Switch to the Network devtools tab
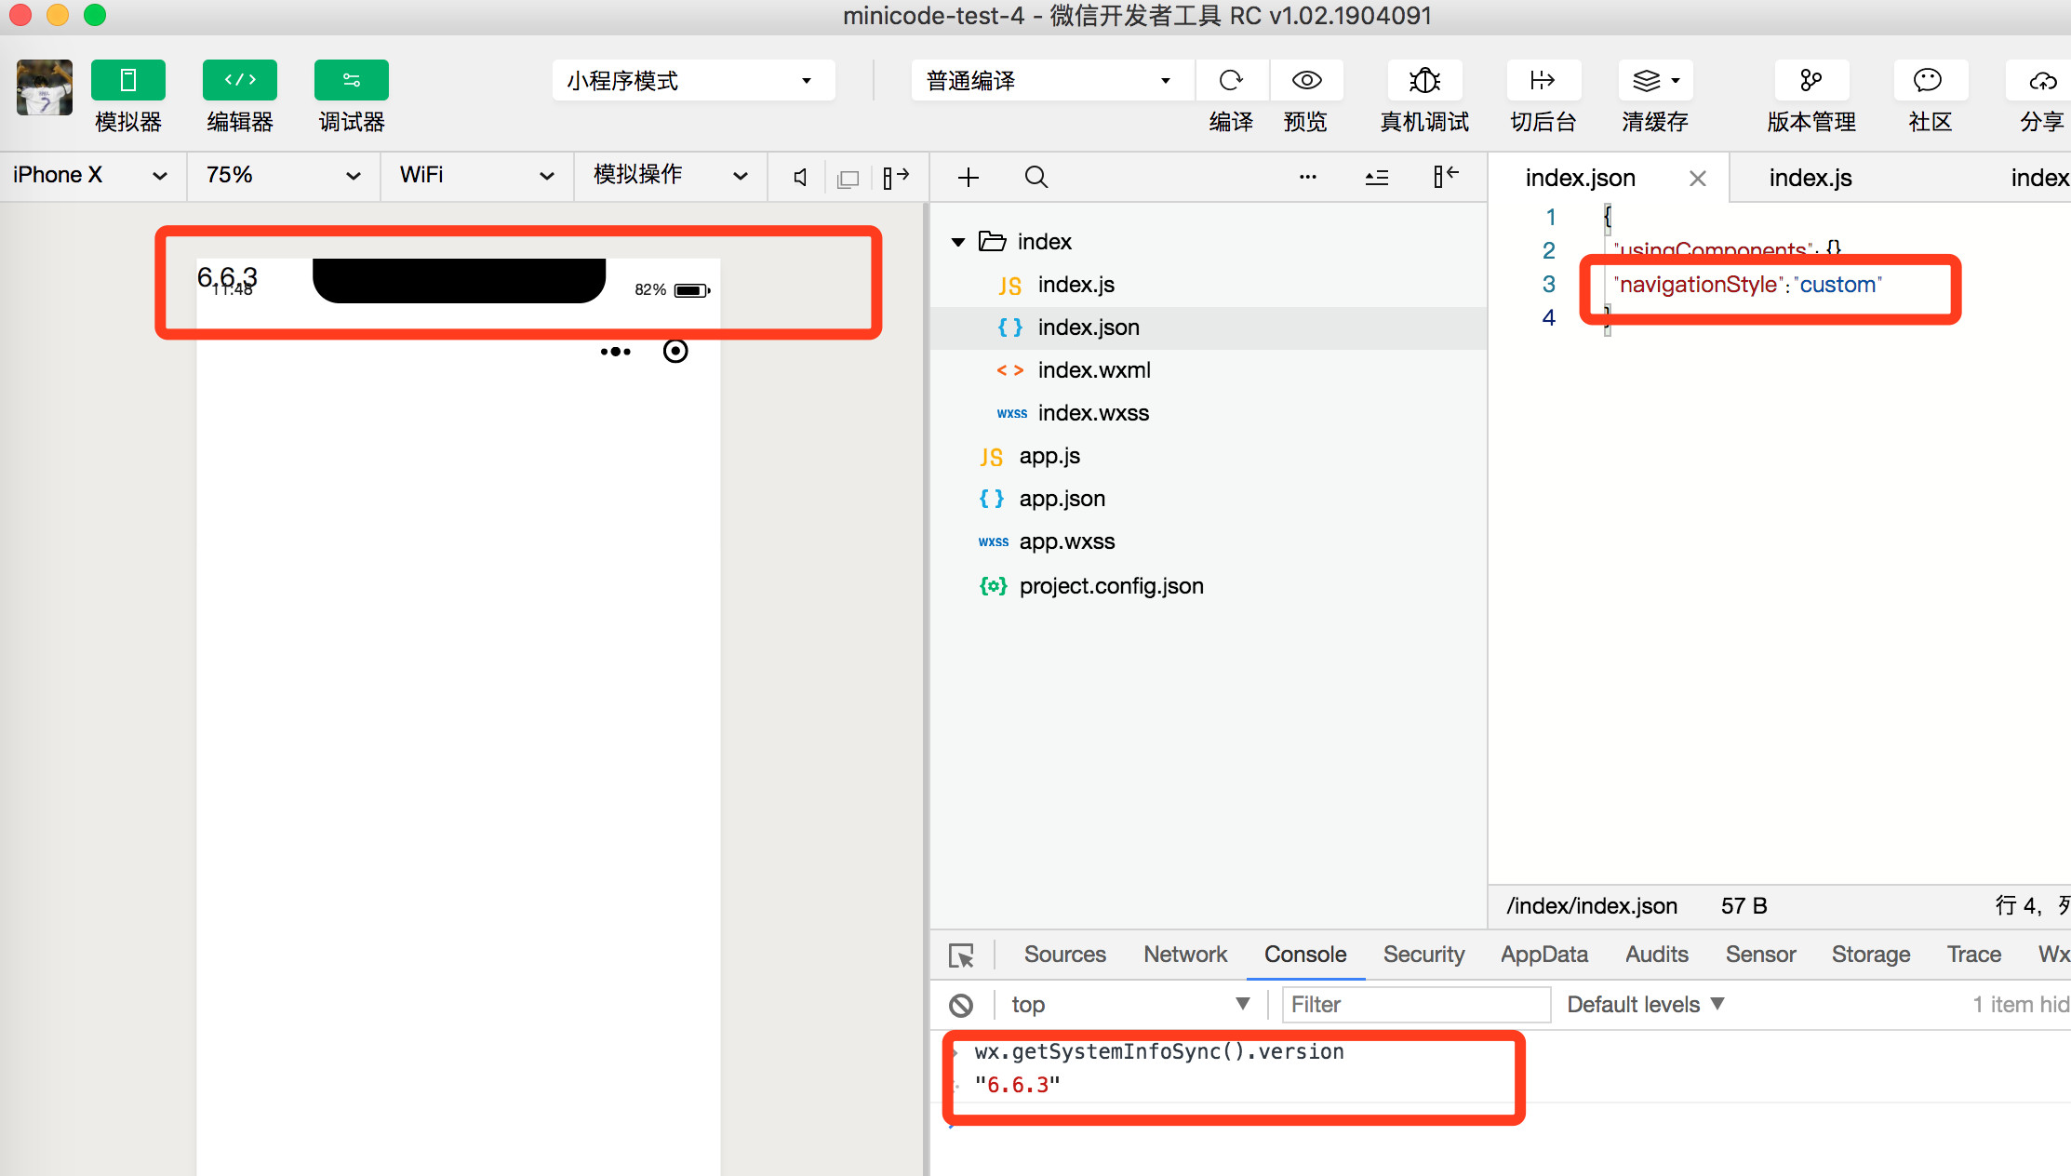Image resolution: width=2071 pixels, height=1176 pixels. coord(1185,955)
